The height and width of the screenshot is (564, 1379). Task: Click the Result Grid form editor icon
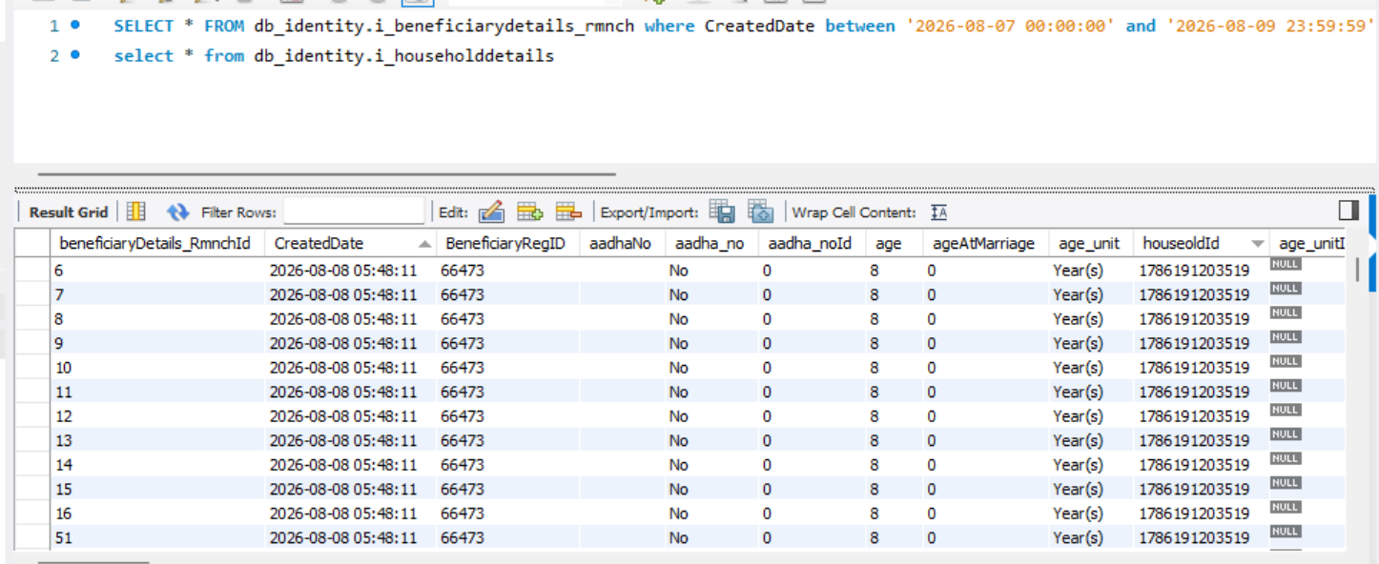[136, 211]
